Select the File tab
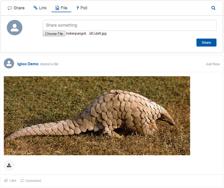This screenshot has width=224, height=188. 61,8
